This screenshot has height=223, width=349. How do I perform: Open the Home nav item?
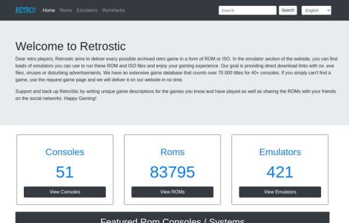pyautogui.click(x=49, y=10)
